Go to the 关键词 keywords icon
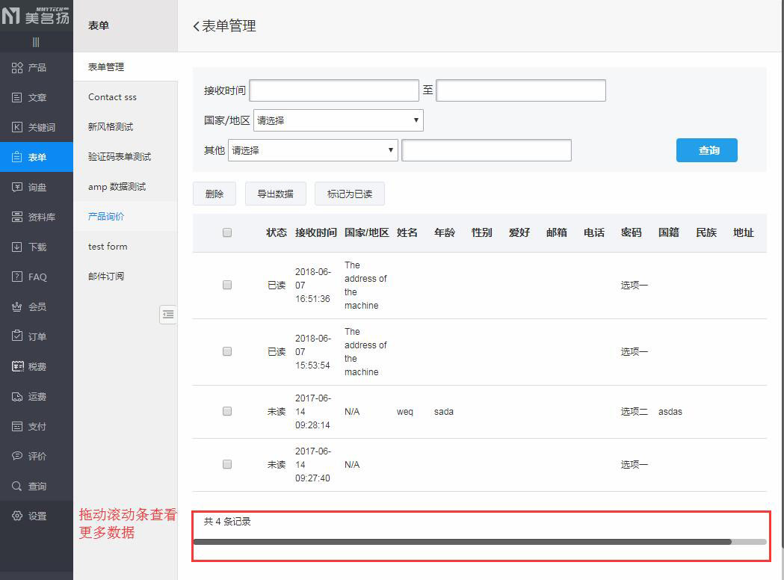 (x=17, y=128)
